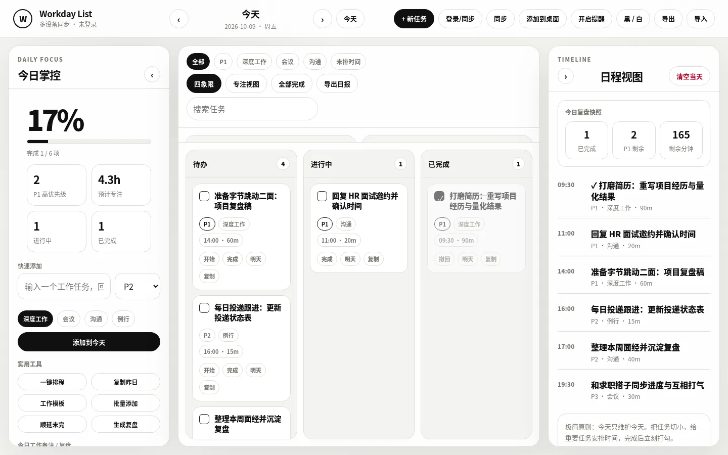Click 全部完成 button

pyautogui.click(x=292, y=84)
